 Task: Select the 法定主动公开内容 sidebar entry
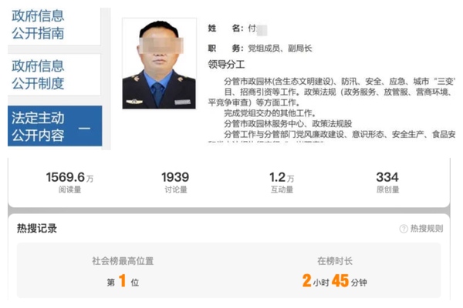click(x=39, y=127)
